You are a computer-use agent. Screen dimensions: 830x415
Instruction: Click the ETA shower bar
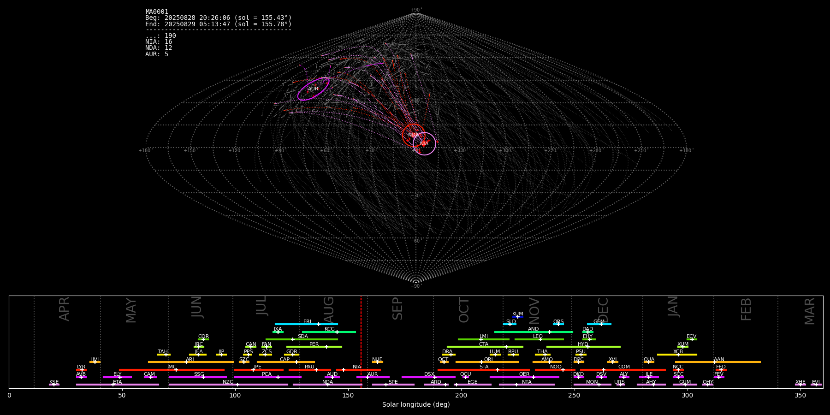[x=118, y=385]
